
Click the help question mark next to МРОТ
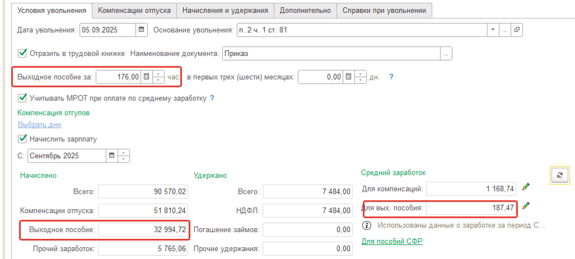point(212,98)
